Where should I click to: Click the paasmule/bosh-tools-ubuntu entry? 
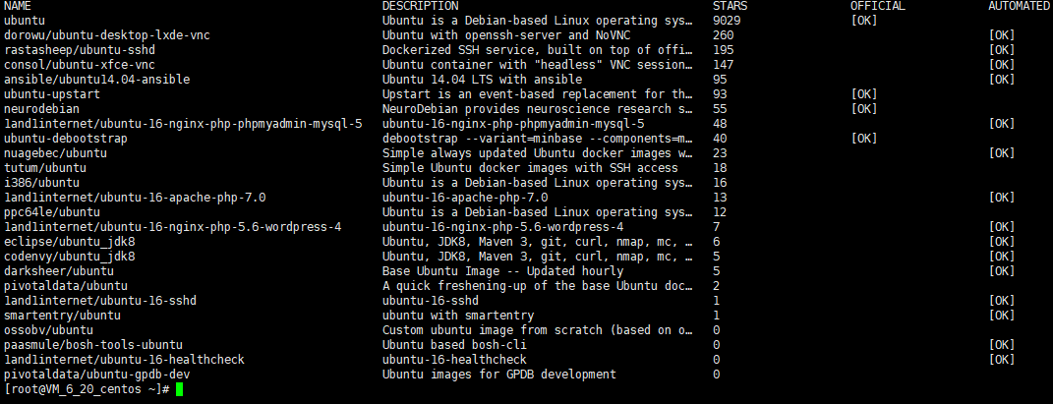click(93, 346)
